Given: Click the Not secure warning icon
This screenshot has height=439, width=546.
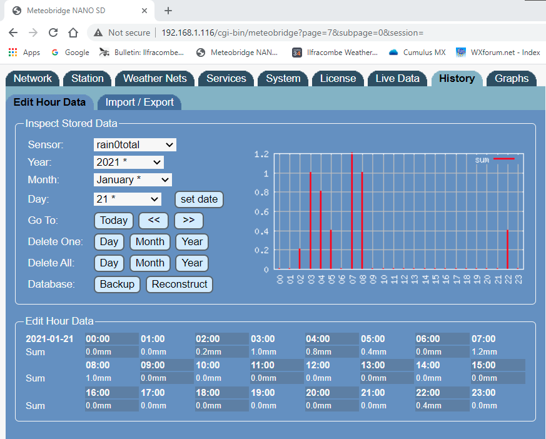Looking at the screenshot, I should click(x=98, y=33).
